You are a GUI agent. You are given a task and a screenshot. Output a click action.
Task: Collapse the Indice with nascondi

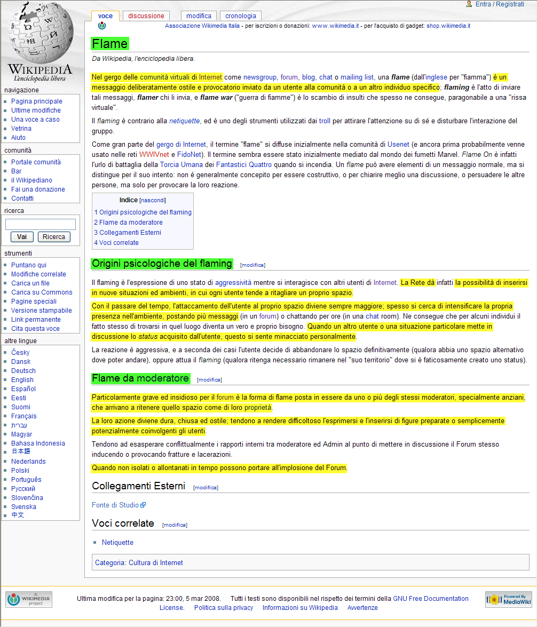pos(153,200)
